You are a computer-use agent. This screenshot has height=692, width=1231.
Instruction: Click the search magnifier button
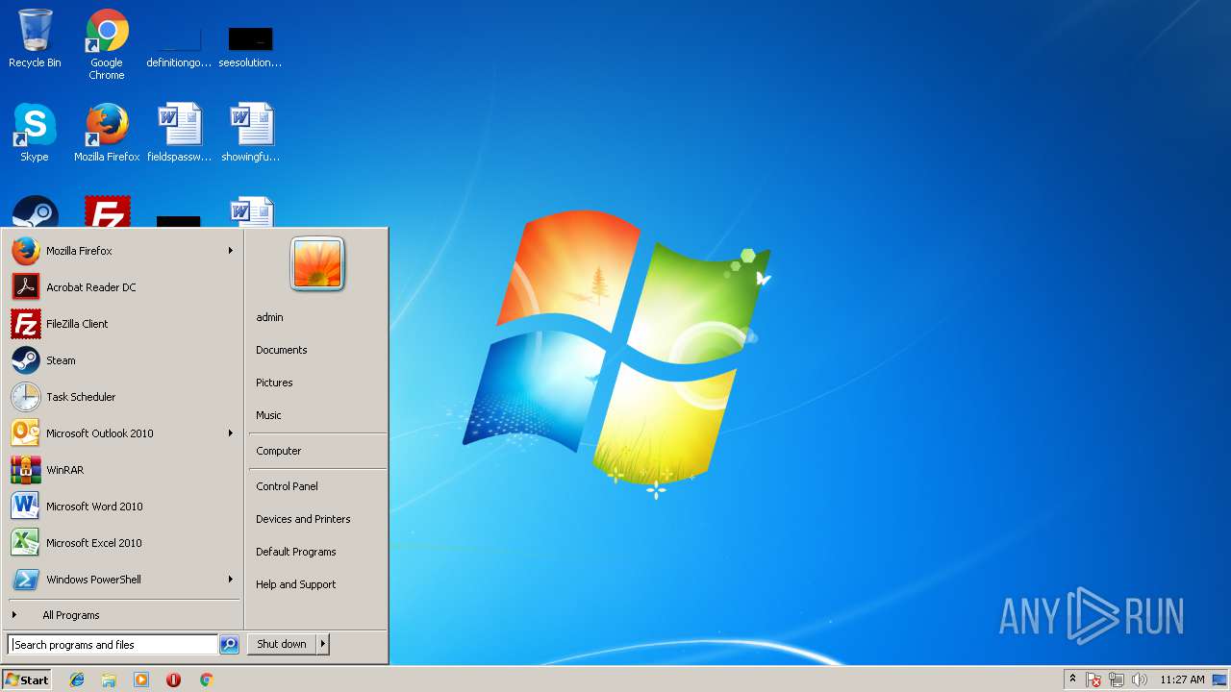click(229, 645)
